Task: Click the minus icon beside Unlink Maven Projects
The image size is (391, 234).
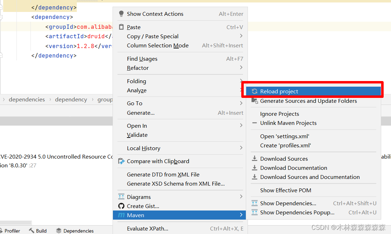Action: point(254,123)
